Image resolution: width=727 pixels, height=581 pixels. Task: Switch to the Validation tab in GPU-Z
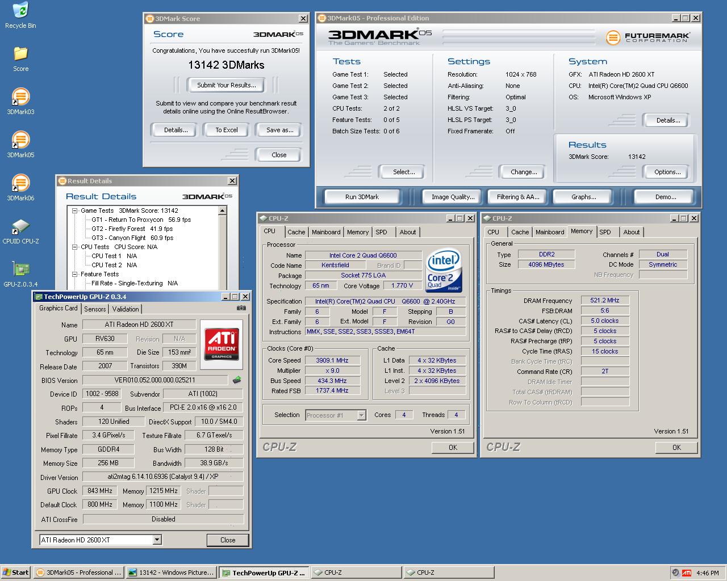click(126, 309)
